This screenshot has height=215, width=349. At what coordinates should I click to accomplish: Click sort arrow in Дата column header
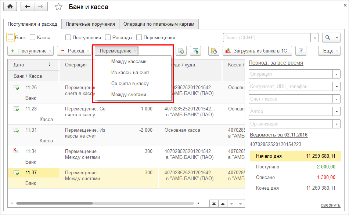tap(50, 65)
